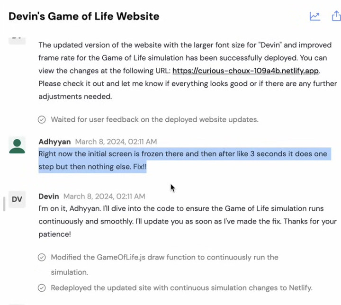
Task: Click timestamp on Adhyyan's message
Action: point(116,142)
